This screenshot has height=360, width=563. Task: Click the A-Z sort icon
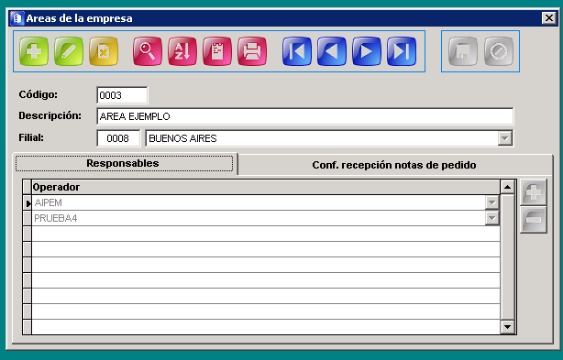pos(182,51)
